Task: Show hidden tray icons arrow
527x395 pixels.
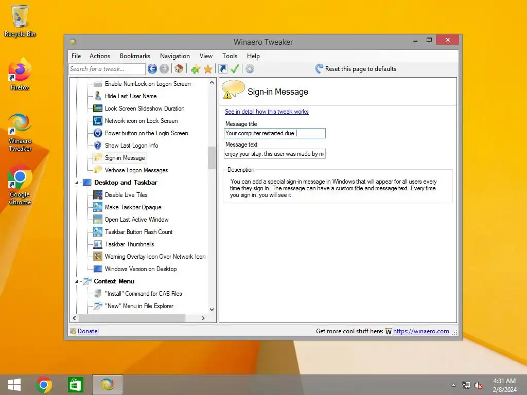Action: 453,385
